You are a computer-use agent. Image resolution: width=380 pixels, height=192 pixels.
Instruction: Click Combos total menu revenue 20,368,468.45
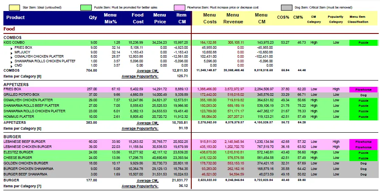(x=234, y=70)
